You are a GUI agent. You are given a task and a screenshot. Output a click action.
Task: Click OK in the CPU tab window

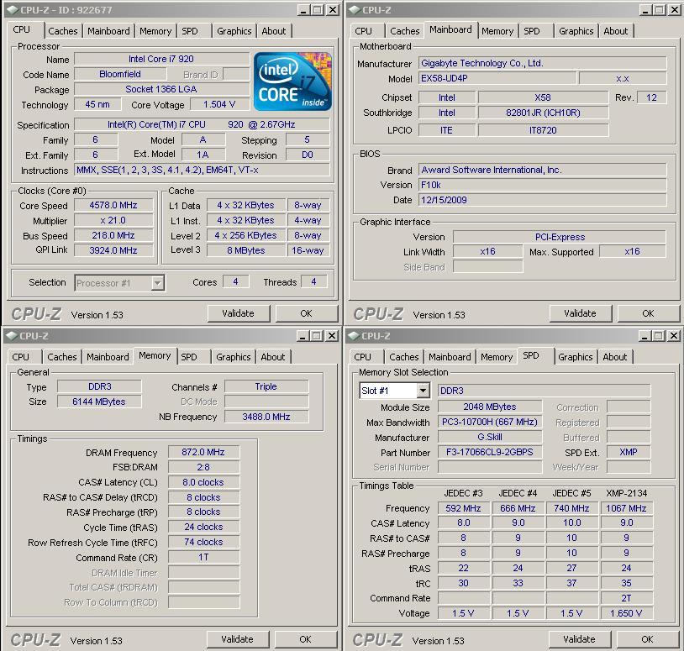coord(306,313)
